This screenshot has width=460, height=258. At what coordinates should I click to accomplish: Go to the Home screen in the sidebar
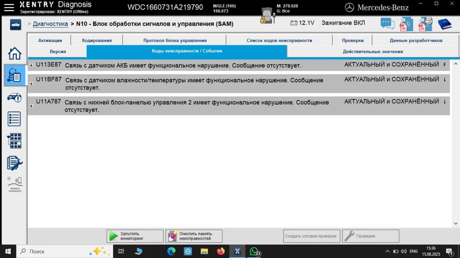[x=14, y=53]
